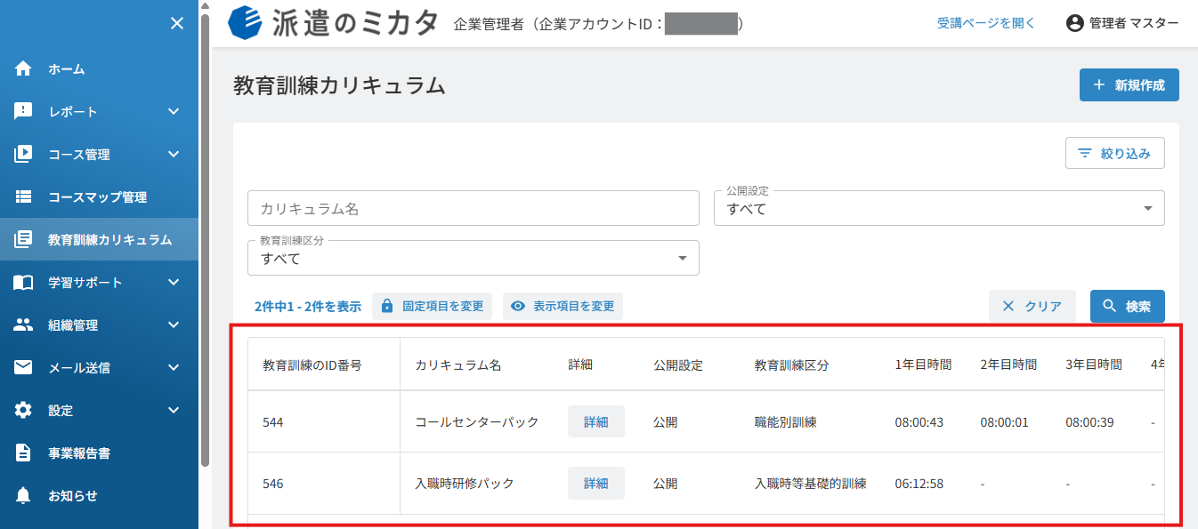This screenshot has width=1198, height=529.
Task: Click the eye icon on 表示項目を変更
Action: 518,306
